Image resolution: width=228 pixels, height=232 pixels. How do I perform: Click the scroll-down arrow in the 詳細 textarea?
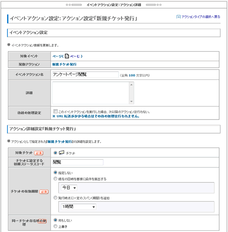131,101
